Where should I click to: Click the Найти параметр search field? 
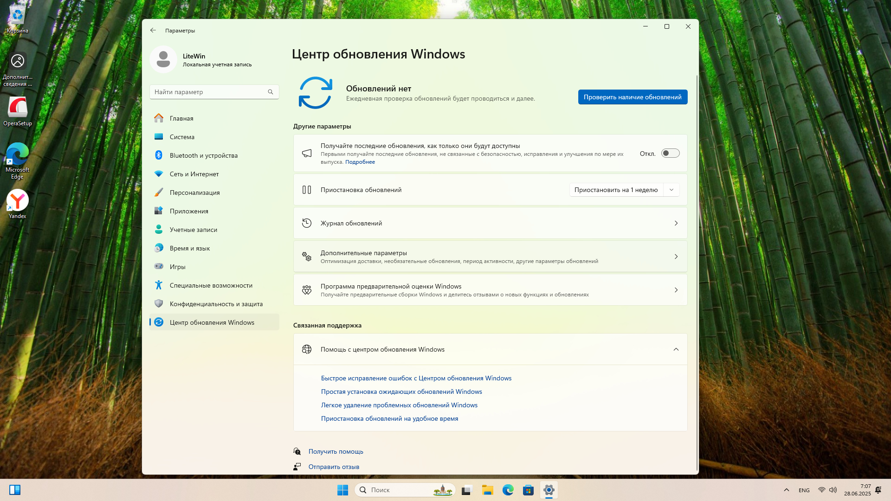(x=209, y=92)
